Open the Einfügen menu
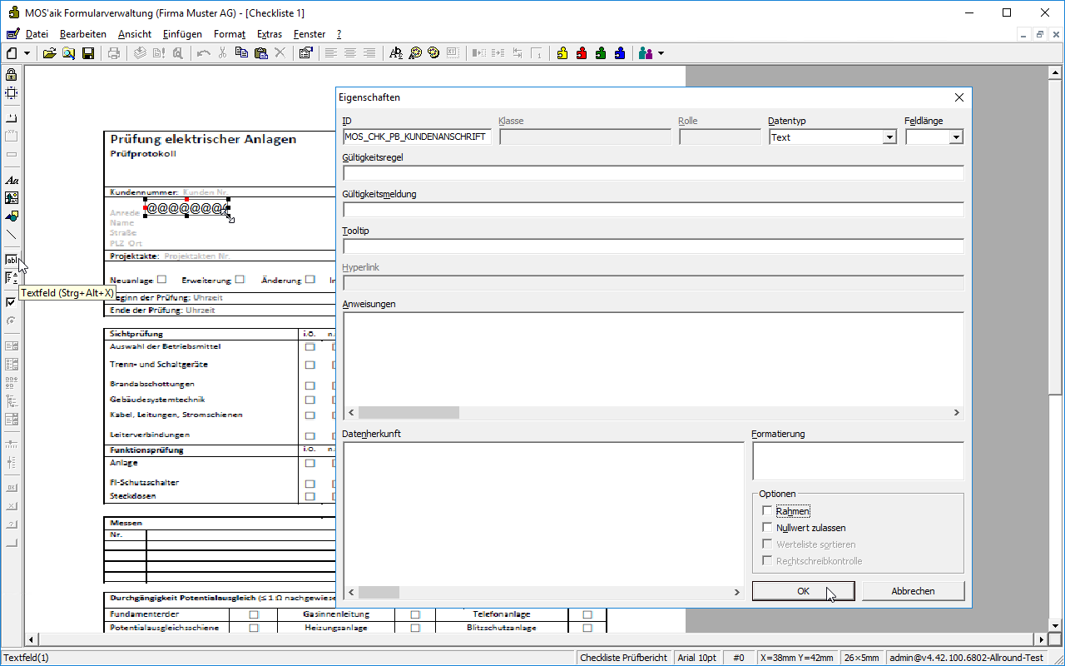 182,34
